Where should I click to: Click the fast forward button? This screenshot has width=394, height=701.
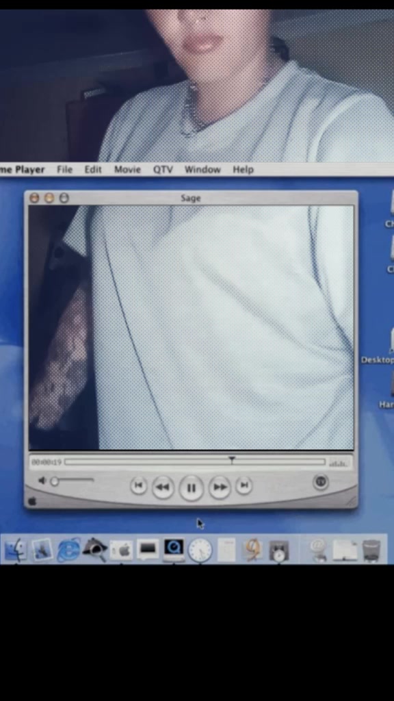click(220, 487)
